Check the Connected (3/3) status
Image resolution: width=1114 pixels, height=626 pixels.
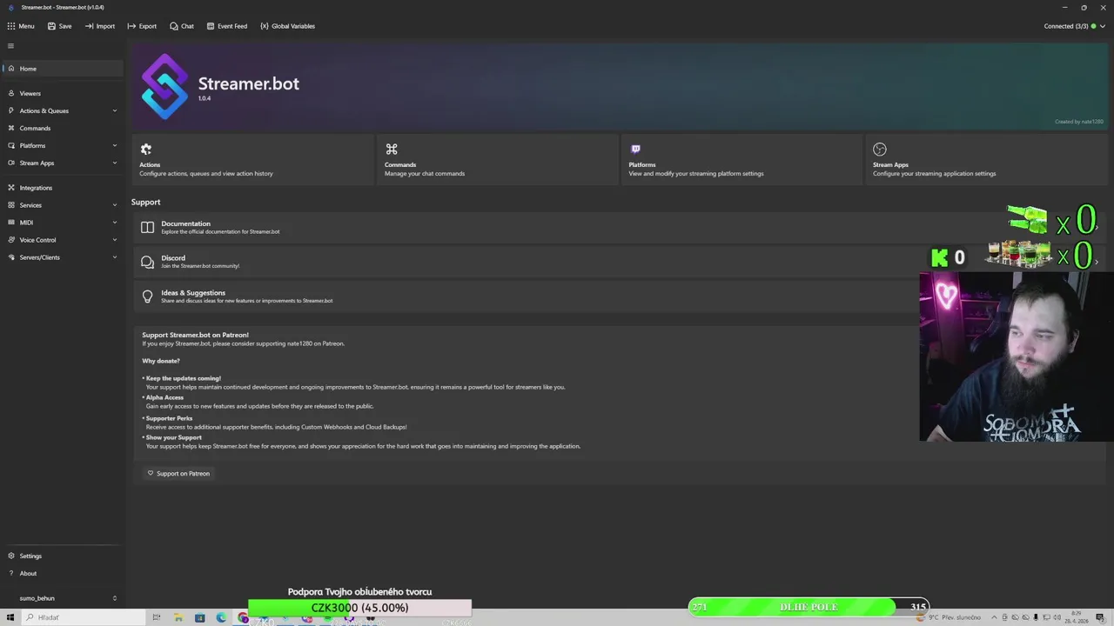click(x=1066, y=26)
